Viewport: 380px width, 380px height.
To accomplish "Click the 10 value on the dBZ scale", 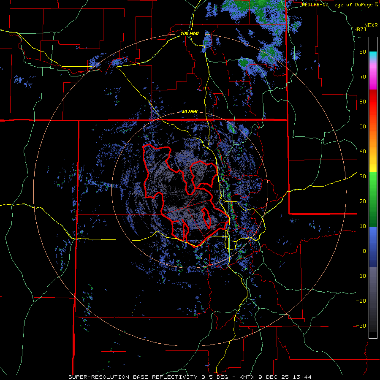I will click(x=363, y=226).
